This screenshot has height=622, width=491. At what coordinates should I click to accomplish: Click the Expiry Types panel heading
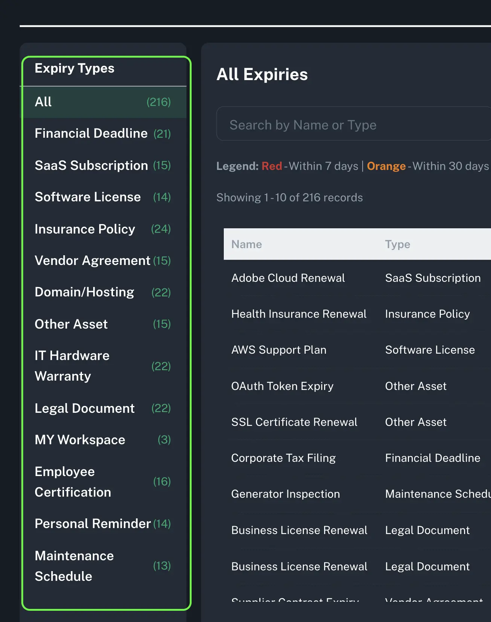[x=74, y=68]
